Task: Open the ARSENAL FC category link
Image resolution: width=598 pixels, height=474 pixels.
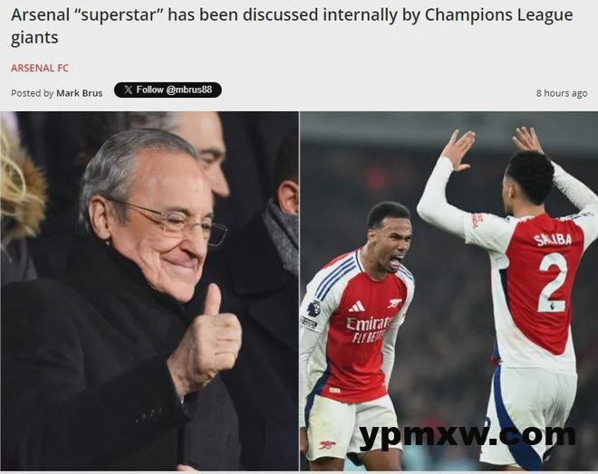Action: [x=40, y=68]
